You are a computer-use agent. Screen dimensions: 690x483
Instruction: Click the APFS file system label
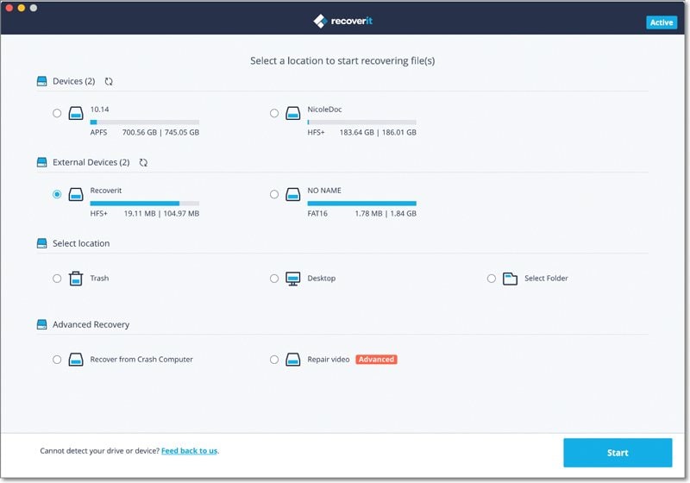[x=98, y=133]
